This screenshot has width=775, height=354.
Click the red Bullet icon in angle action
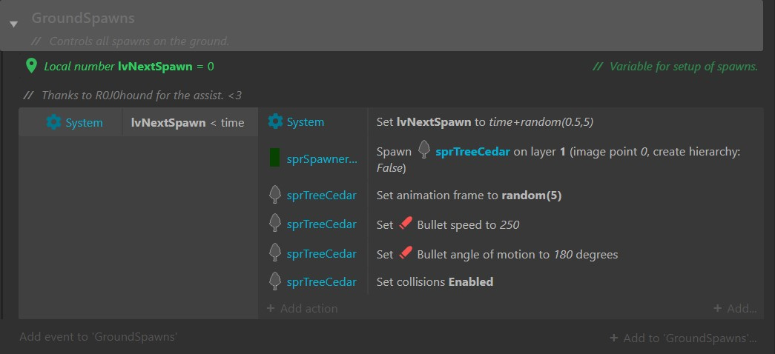[x=405, y=254]
